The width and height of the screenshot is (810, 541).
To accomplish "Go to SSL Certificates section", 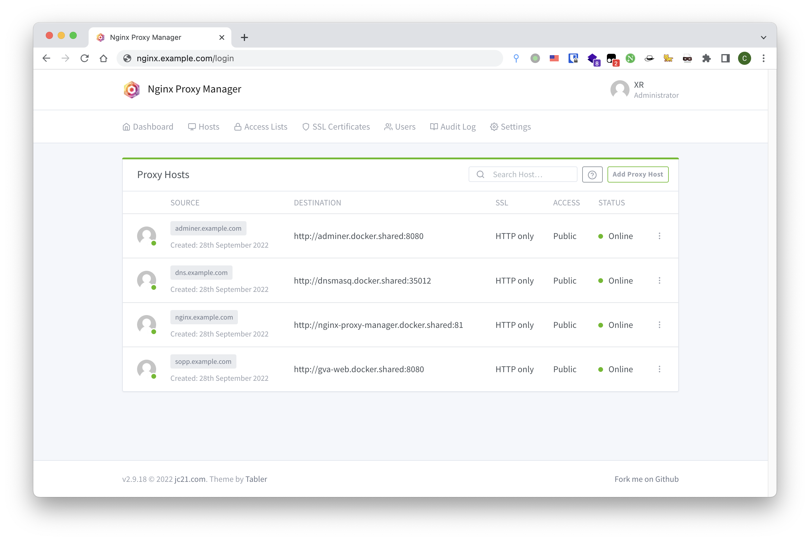I will (x=336, y=127).
